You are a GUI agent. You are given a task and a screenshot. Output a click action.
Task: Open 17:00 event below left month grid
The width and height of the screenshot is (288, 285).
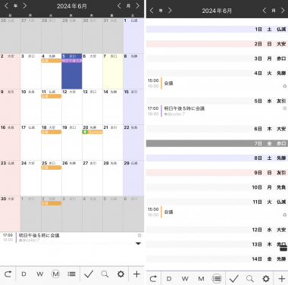click(72, 237)
